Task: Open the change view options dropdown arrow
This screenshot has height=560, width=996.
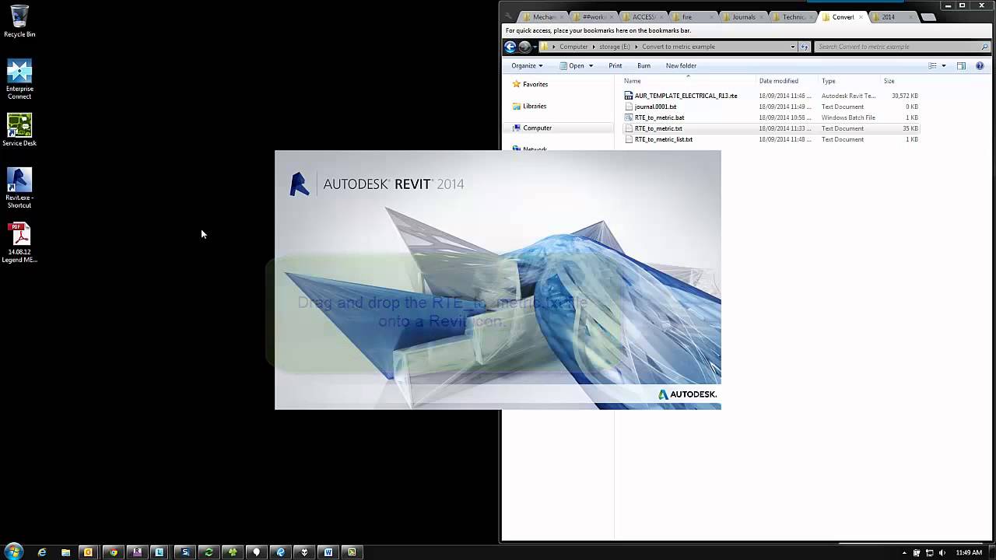Action: click(x=944, y=66)
